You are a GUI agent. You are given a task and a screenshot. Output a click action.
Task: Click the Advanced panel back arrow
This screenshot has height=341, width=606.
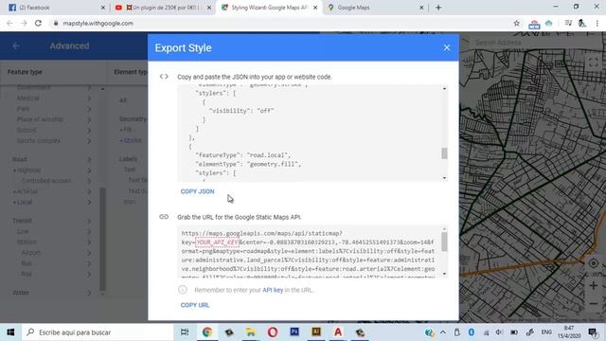tap(16, 46)
